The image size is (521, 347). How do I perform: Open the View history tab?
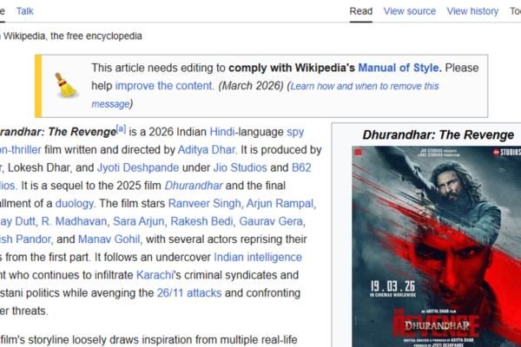472,11
